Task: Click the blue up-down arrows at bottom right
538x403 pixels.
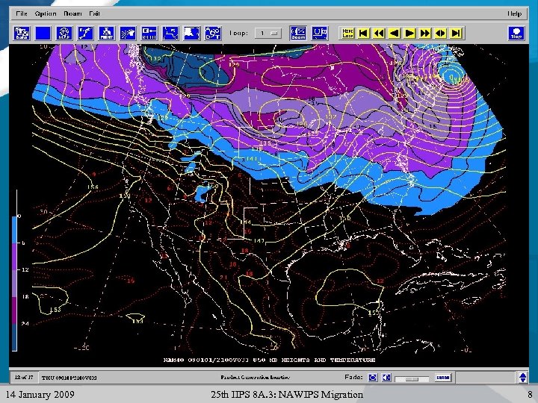Action: click(x=522, y=378)
